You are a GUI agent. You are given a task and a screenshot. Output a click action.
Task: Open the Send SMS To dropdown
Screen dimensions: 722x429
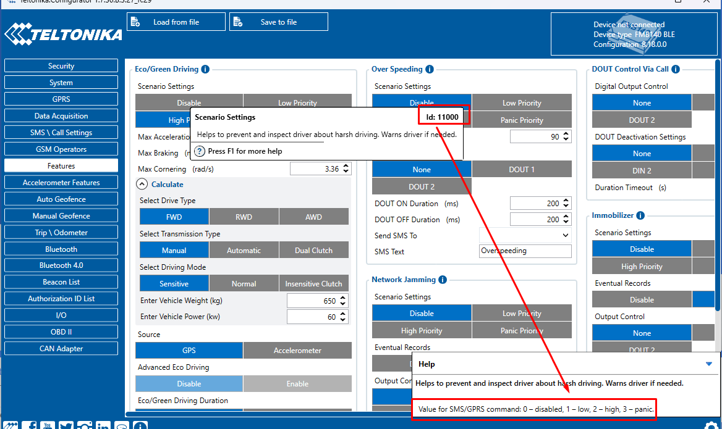click(x=525, y=235)
